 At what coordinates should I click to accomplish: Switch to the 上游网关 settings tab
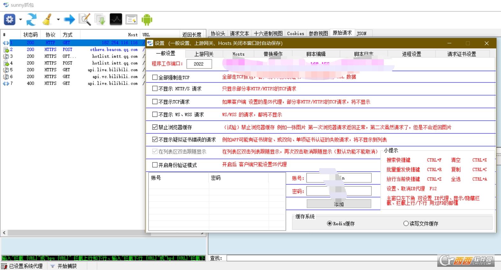(204, 54)
